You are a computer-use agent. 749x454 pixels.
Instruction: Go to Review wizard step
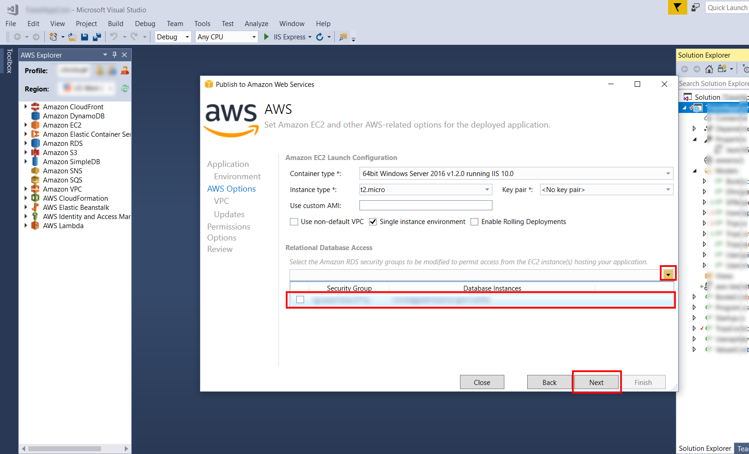(220, 249)
